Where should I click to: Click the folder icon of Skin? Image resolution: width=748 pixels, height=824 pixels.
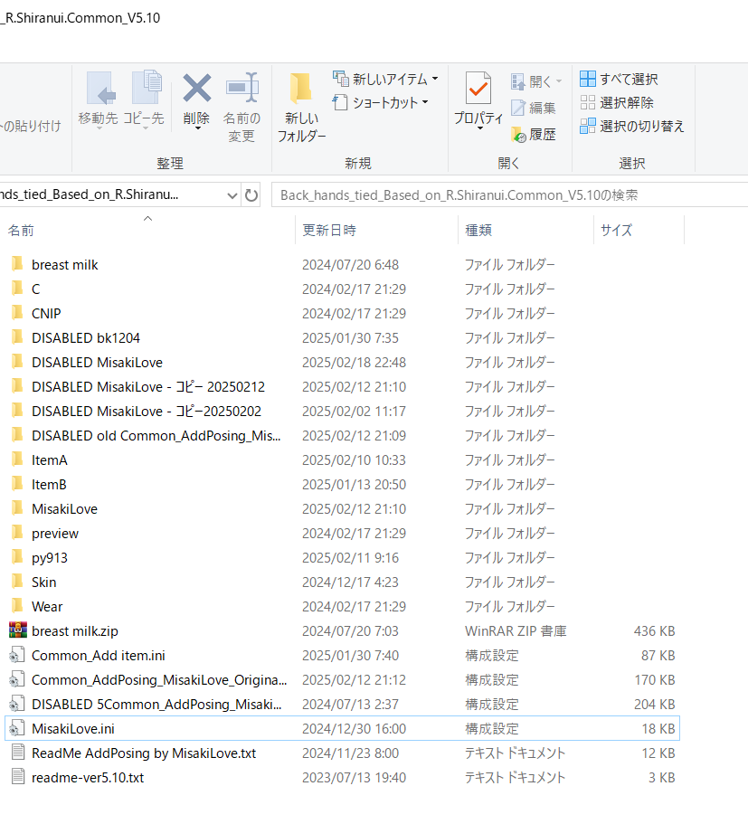click(17, 582)
